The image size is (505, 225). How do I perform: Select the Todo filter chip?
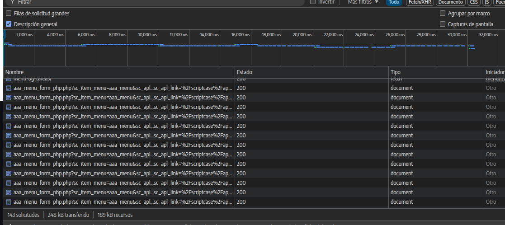(x=394, y=2)
